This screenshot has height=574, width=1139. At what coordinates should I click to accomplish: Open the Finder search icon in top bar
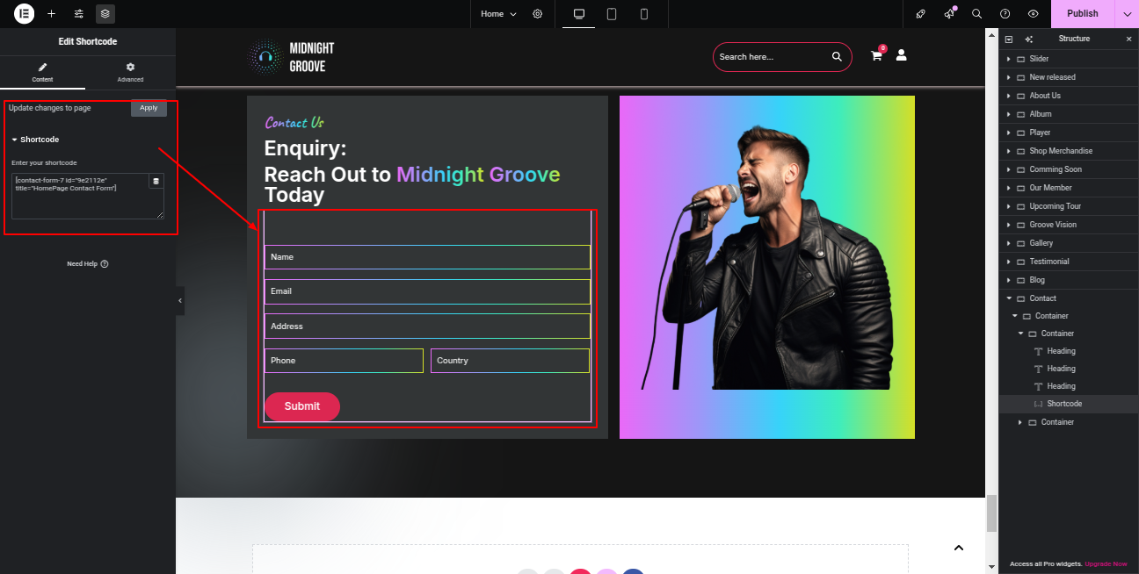point(976,14)
